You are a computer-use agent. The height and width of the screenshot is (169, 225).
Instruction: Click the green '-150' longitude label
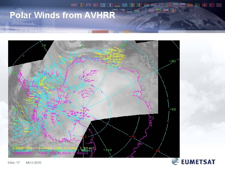(x=107, y=150)
